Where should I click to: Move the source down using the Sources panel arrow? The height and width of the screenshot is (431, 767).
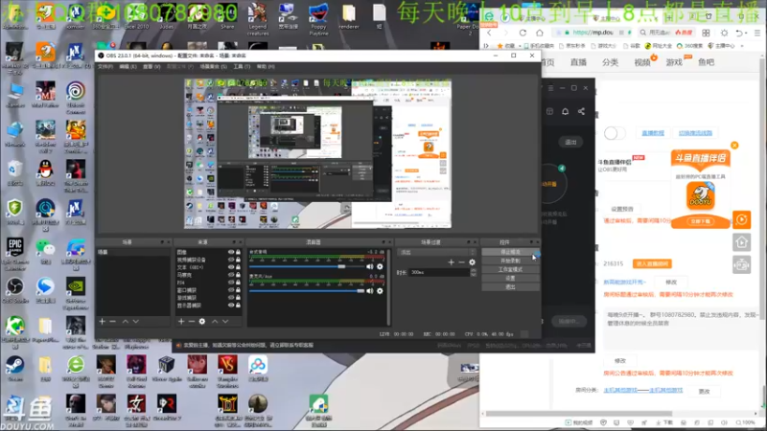point(225,322)
